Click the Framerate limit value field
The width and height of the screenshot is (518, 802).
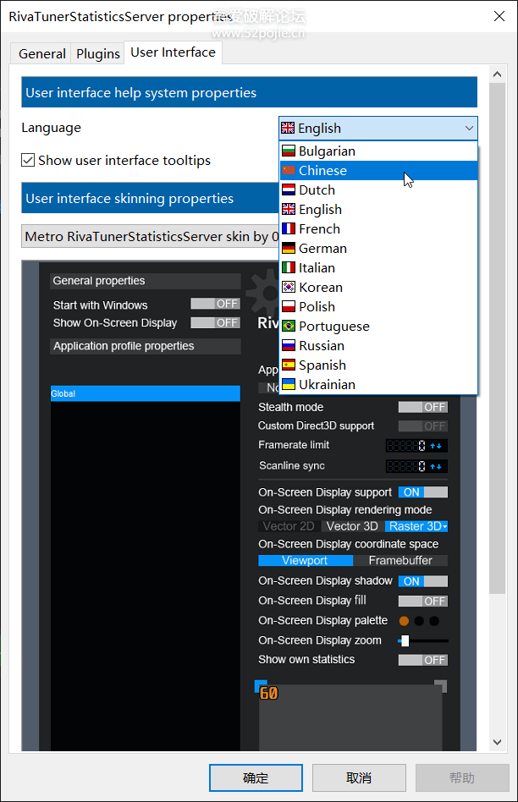407,446
